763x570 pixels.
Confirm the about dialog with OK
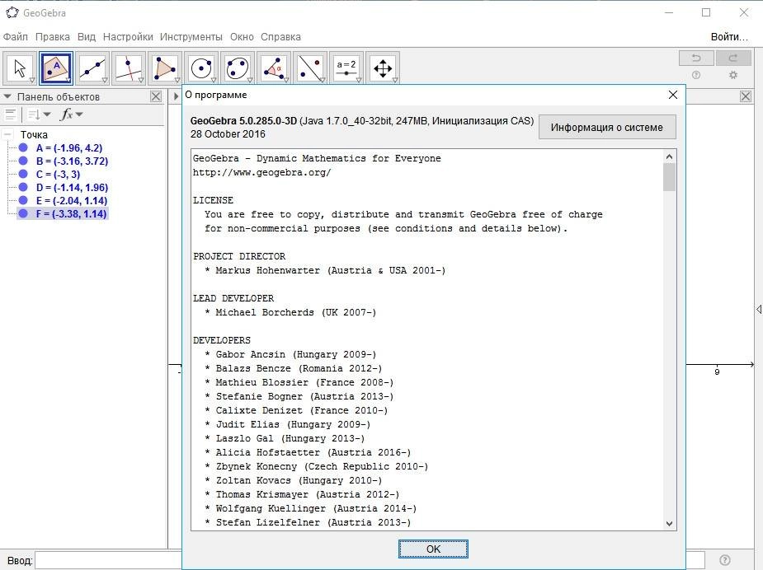pos(433,549)
